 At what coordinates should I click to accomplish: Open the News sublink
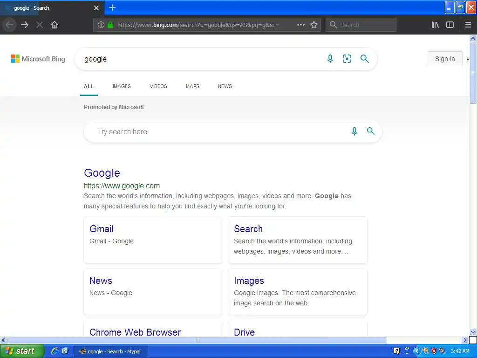[101, 280]
